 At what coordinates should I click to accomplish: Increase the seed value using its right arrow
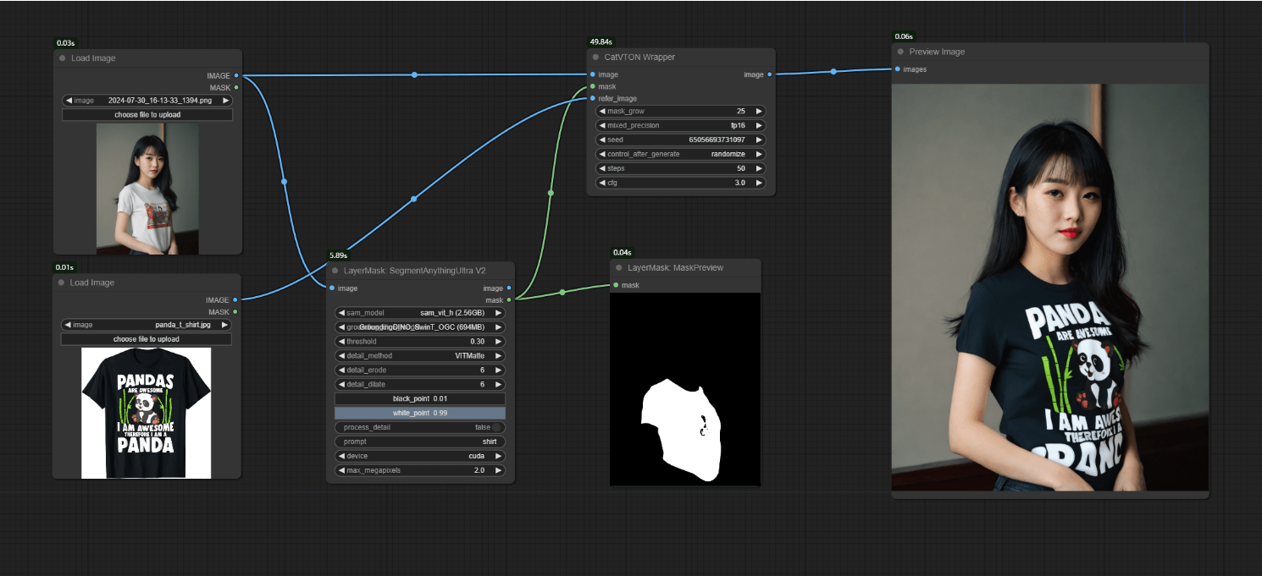(760, 140)
